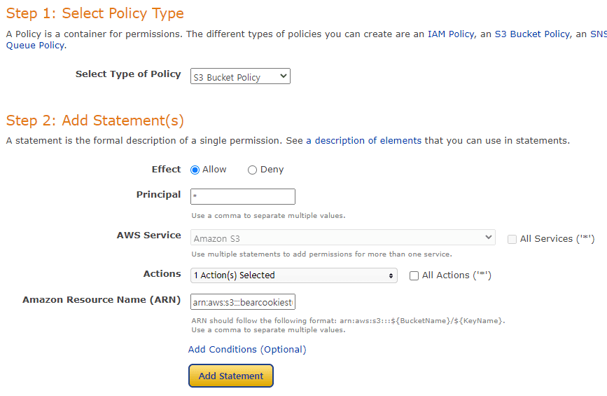The height and width of the screenshot is (396, 607).
Task: Click the All Actions label text
Action: click(456, 275)
